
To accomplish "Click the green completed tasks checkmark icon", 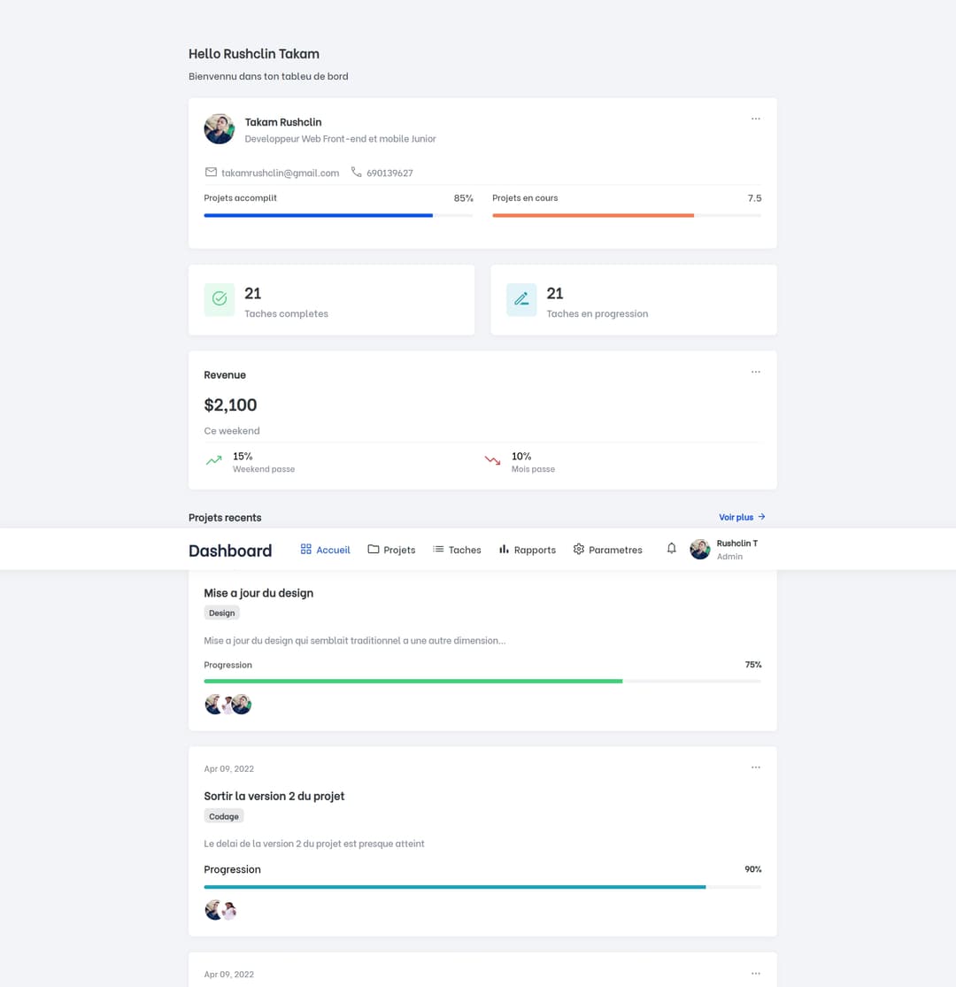I will (220, 299).
